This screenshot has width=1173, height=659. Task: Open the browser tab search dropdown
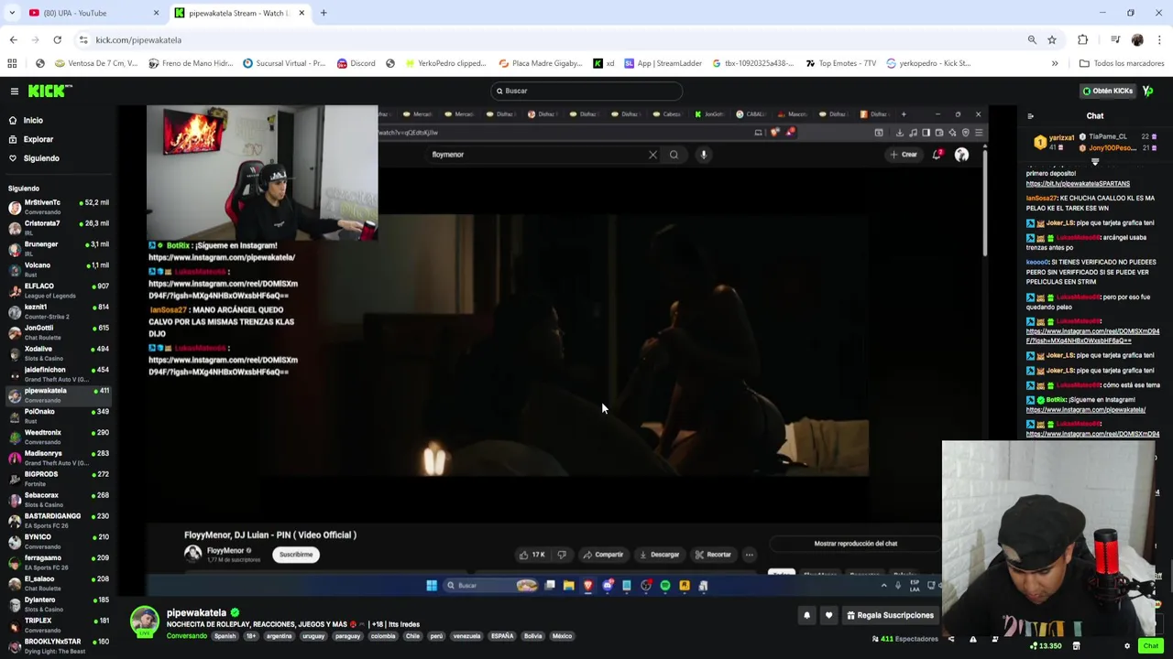[x=12, y=13]
